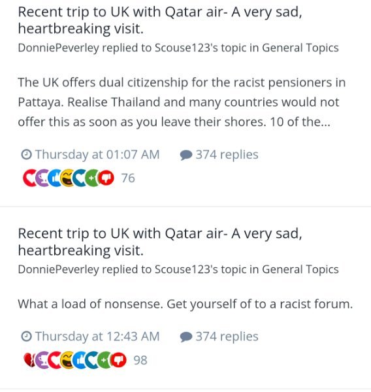This screenshot has height=392, width=371.
Task: Open the first 'Recent trip to UK' topic title
Action: tap(160, 20)
